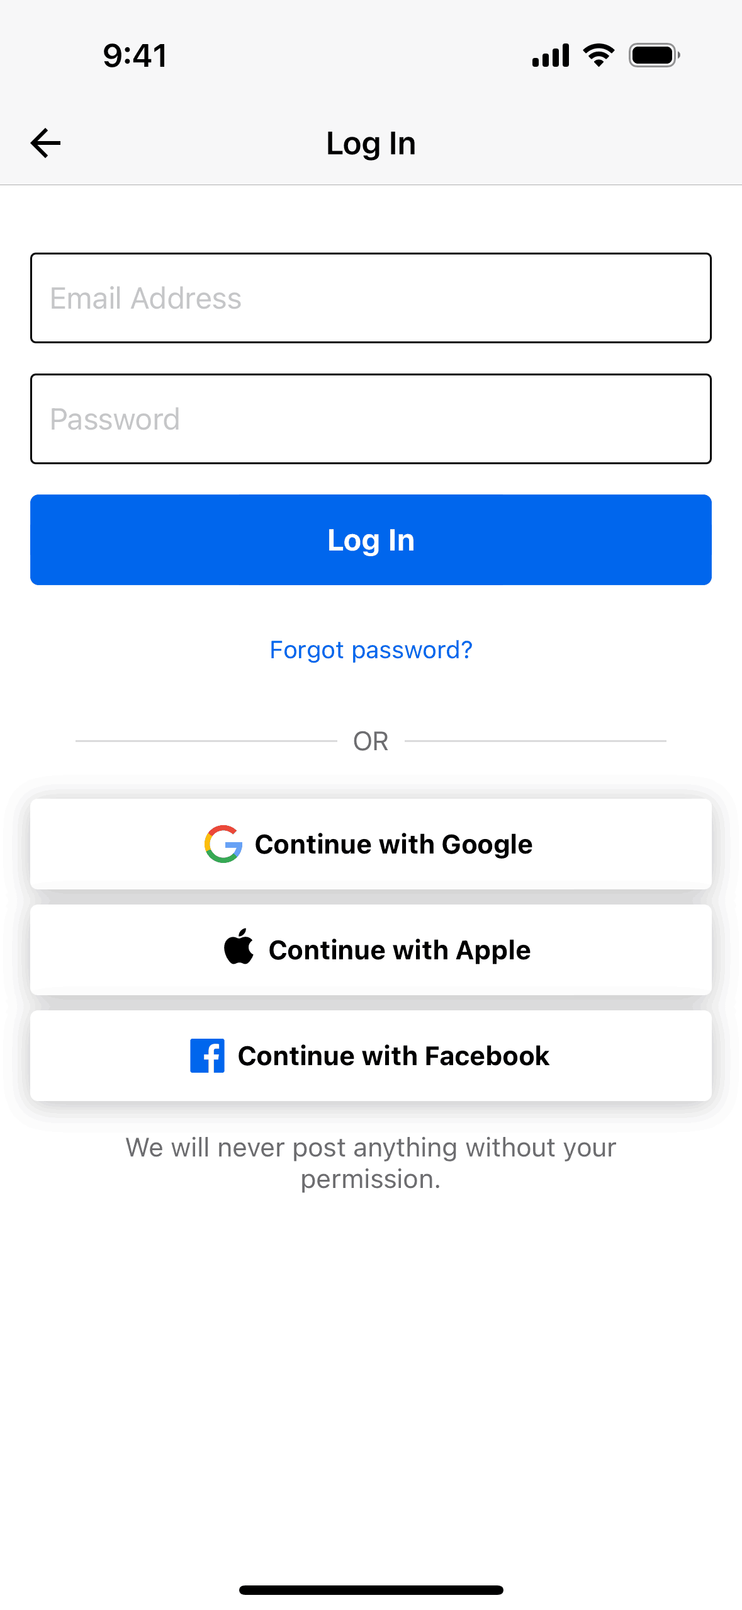Focus the Password input field
Viewport: 742px width, 1610px height.
pyautogui.click(x=371, y=419)
